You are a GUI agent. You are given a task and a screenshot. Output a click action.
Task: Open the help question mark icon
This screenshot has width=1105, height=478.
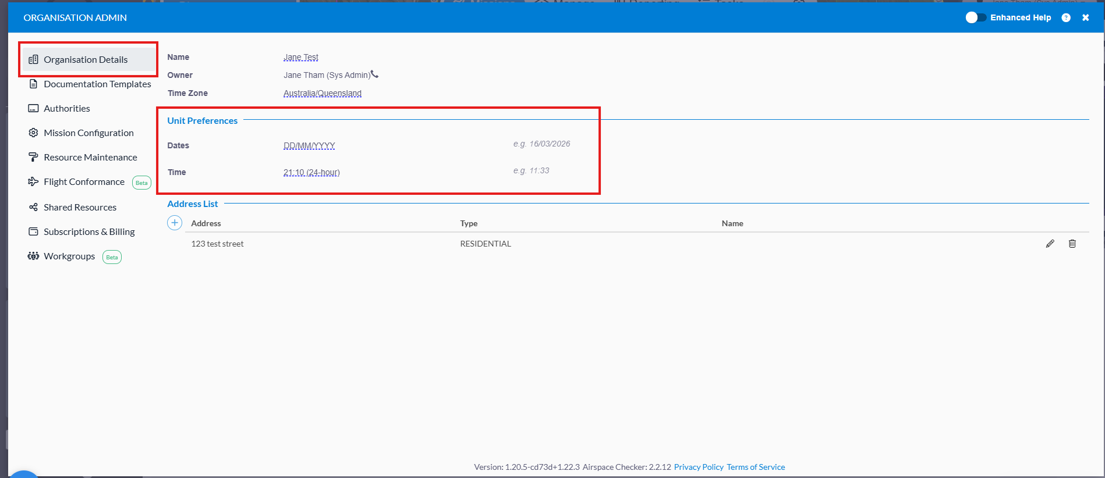click(1066, 17)
